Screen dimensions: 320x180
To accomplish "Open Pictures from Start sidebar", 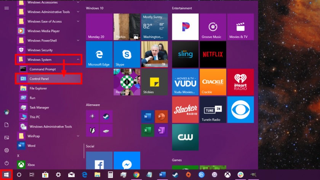I will click(x=6, y=138).
